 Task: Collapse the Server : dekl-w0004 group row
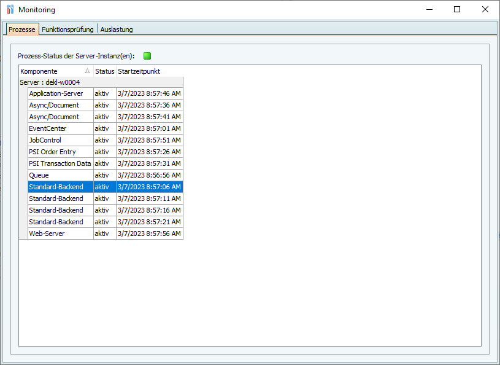pos(50,82)
